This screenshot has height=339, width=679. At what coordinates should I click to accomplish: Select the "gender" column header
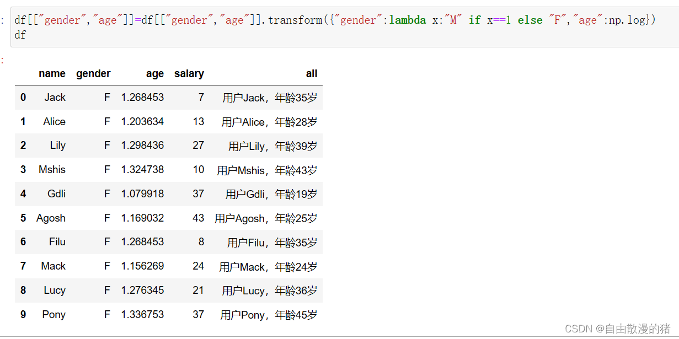pos(93,74)
